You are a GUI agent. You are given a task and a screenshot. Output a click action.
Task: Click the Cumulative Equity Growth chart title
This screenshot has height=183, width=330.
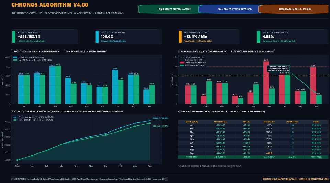pyautogui.click(x=67, y=111)
